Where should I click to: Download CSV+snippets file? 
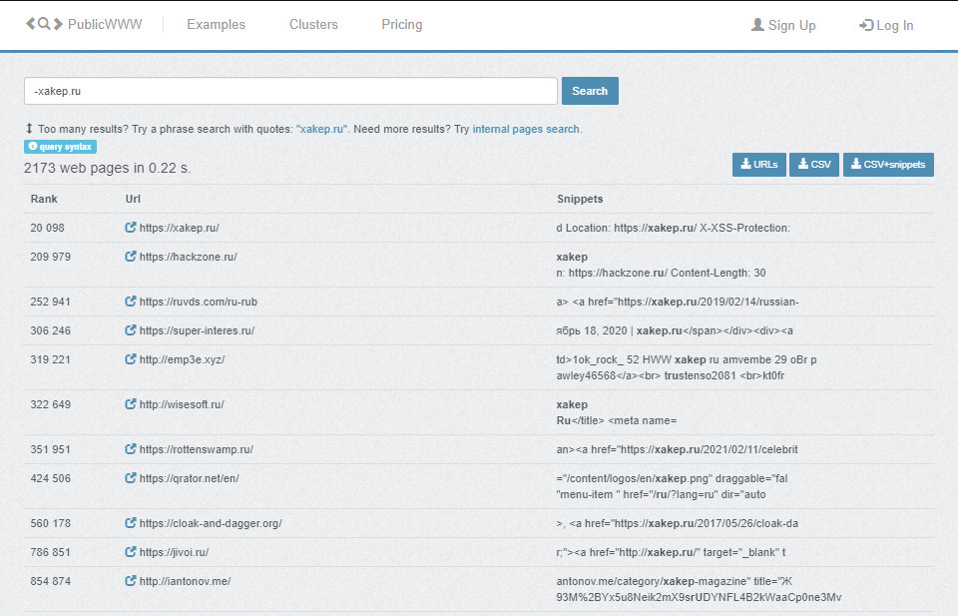(x=888, y=165)
